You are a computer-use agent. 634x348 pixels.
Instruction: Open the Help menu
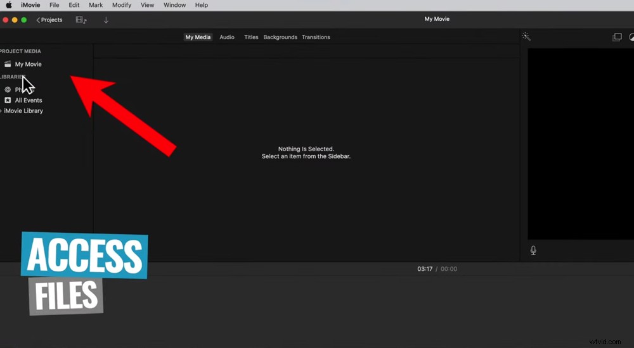(x=202, y=5)
